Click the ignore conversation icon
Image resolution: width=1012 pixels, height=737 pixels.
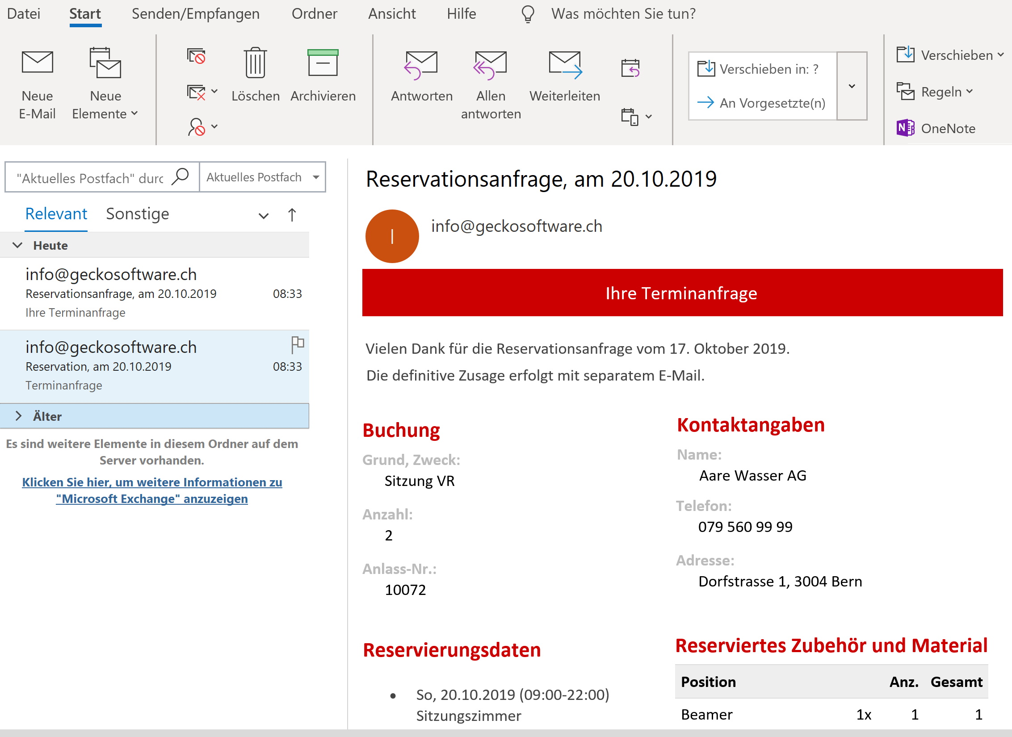[196, 57]
